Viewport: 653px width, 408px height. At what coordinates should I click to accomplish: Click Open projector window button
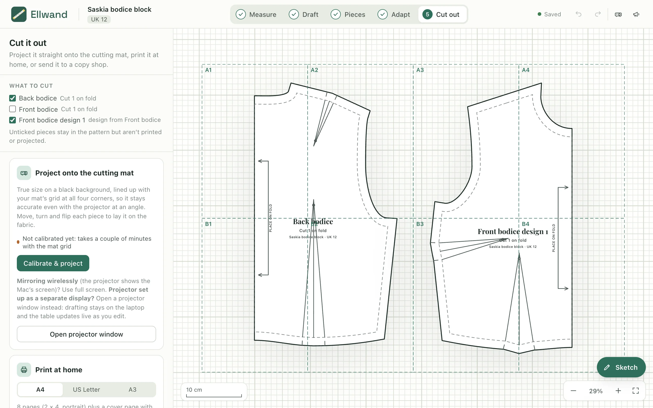point(86,334)
